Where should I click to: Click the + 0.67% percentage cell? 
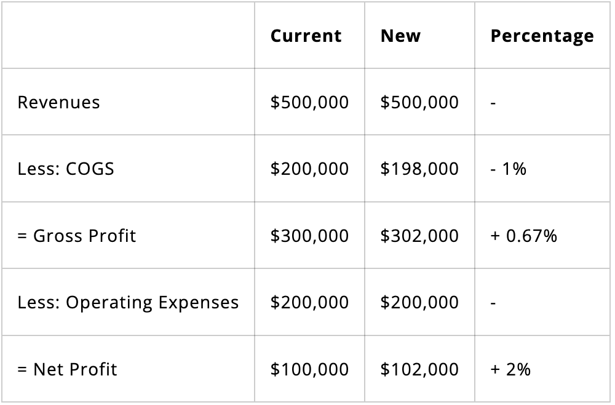pyautogui.click(x=523, y=236)
